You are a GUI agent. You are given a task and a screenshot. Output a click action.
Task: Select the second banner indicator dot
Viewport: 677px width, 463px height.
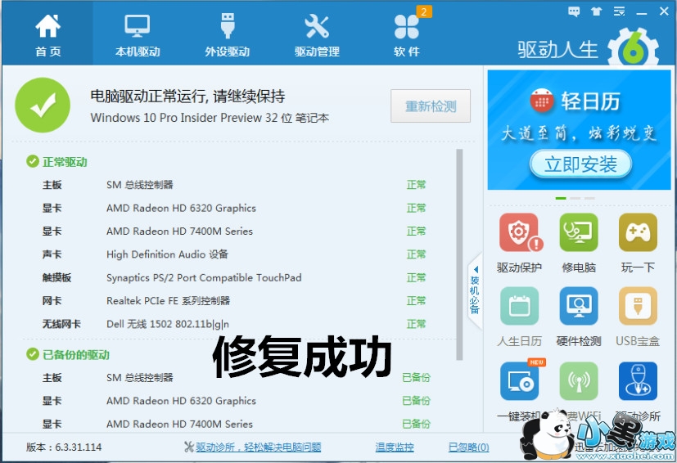[575, 198]
